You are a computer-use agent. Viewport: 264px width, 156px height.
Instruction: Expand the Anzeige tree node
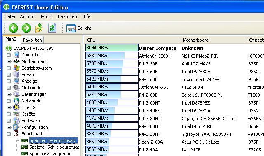point(9,81)
